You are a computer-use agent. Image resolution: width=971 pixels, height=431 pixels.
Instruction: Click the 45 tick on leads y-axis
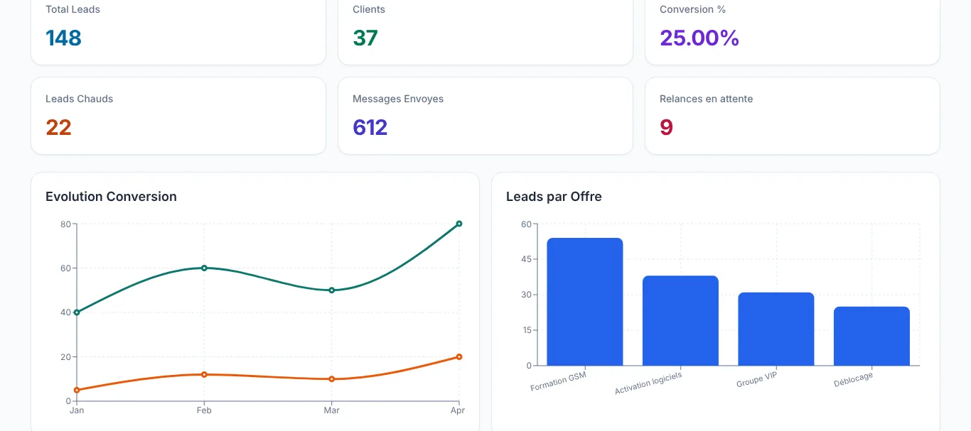click(526, 260)
